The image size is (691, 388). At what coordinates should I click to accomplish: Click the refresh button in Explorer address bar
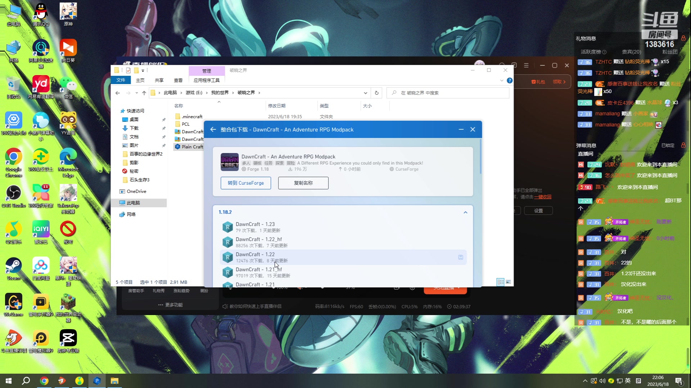pos(376,93)
